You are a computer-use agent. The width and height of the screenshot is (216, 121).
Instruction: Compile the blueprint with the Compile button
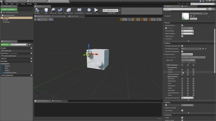[x=37, y=11]
